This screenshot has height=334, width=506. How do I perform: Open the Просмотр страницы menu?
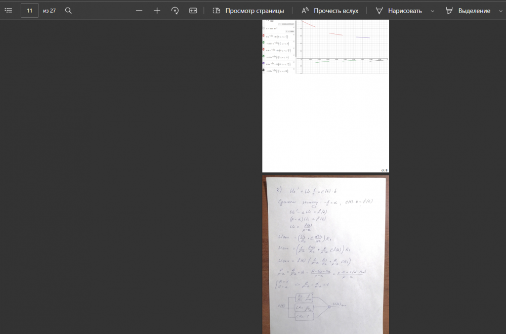248,11
